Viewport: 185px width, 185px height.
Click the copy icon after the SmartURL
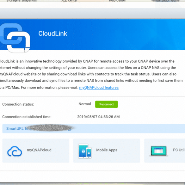point(70,129)
